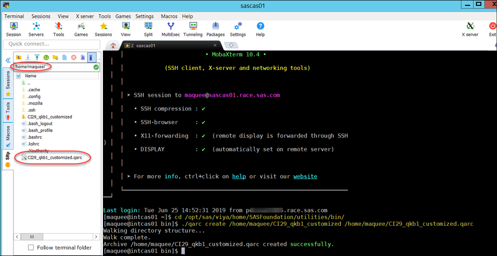Delete selected file in SFTP toolbar
Screen dimensions: 497x256
pos(74,58)
